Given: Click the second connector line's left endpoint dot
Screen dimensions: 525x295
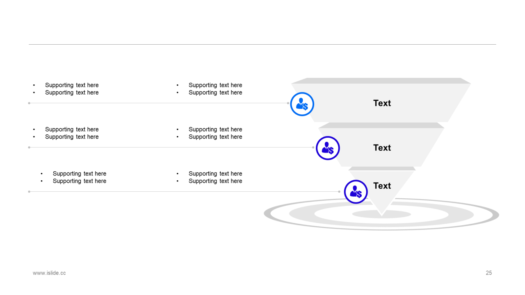Looking at the screenshot, I should pos(29,147).
